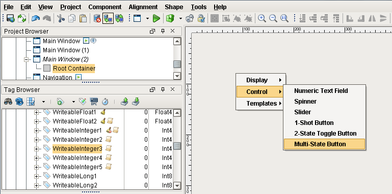
Task: Open the dropdown arrow beside New Window icon
Action: coord(147,19)
